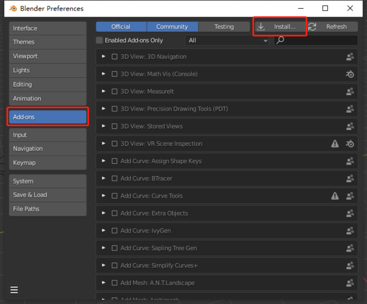Switch to the Keymap section
Screen dimensions: 367x304
(48, 163)
